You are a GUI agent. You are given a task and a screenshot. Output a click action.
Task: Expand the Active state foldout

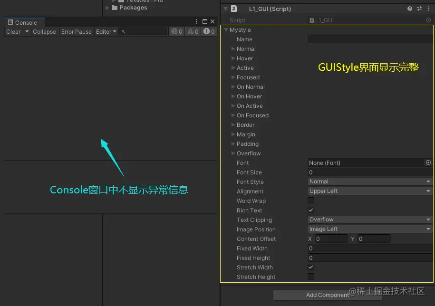[233, 67]
